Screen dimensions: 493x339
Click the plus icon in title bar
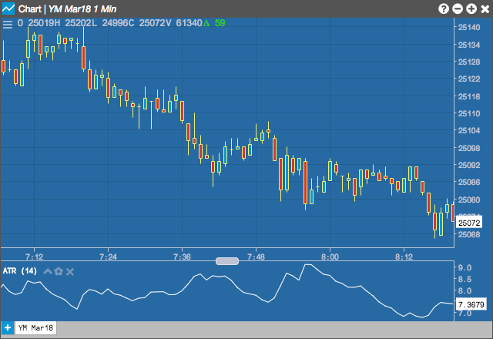tap(471, 8)
